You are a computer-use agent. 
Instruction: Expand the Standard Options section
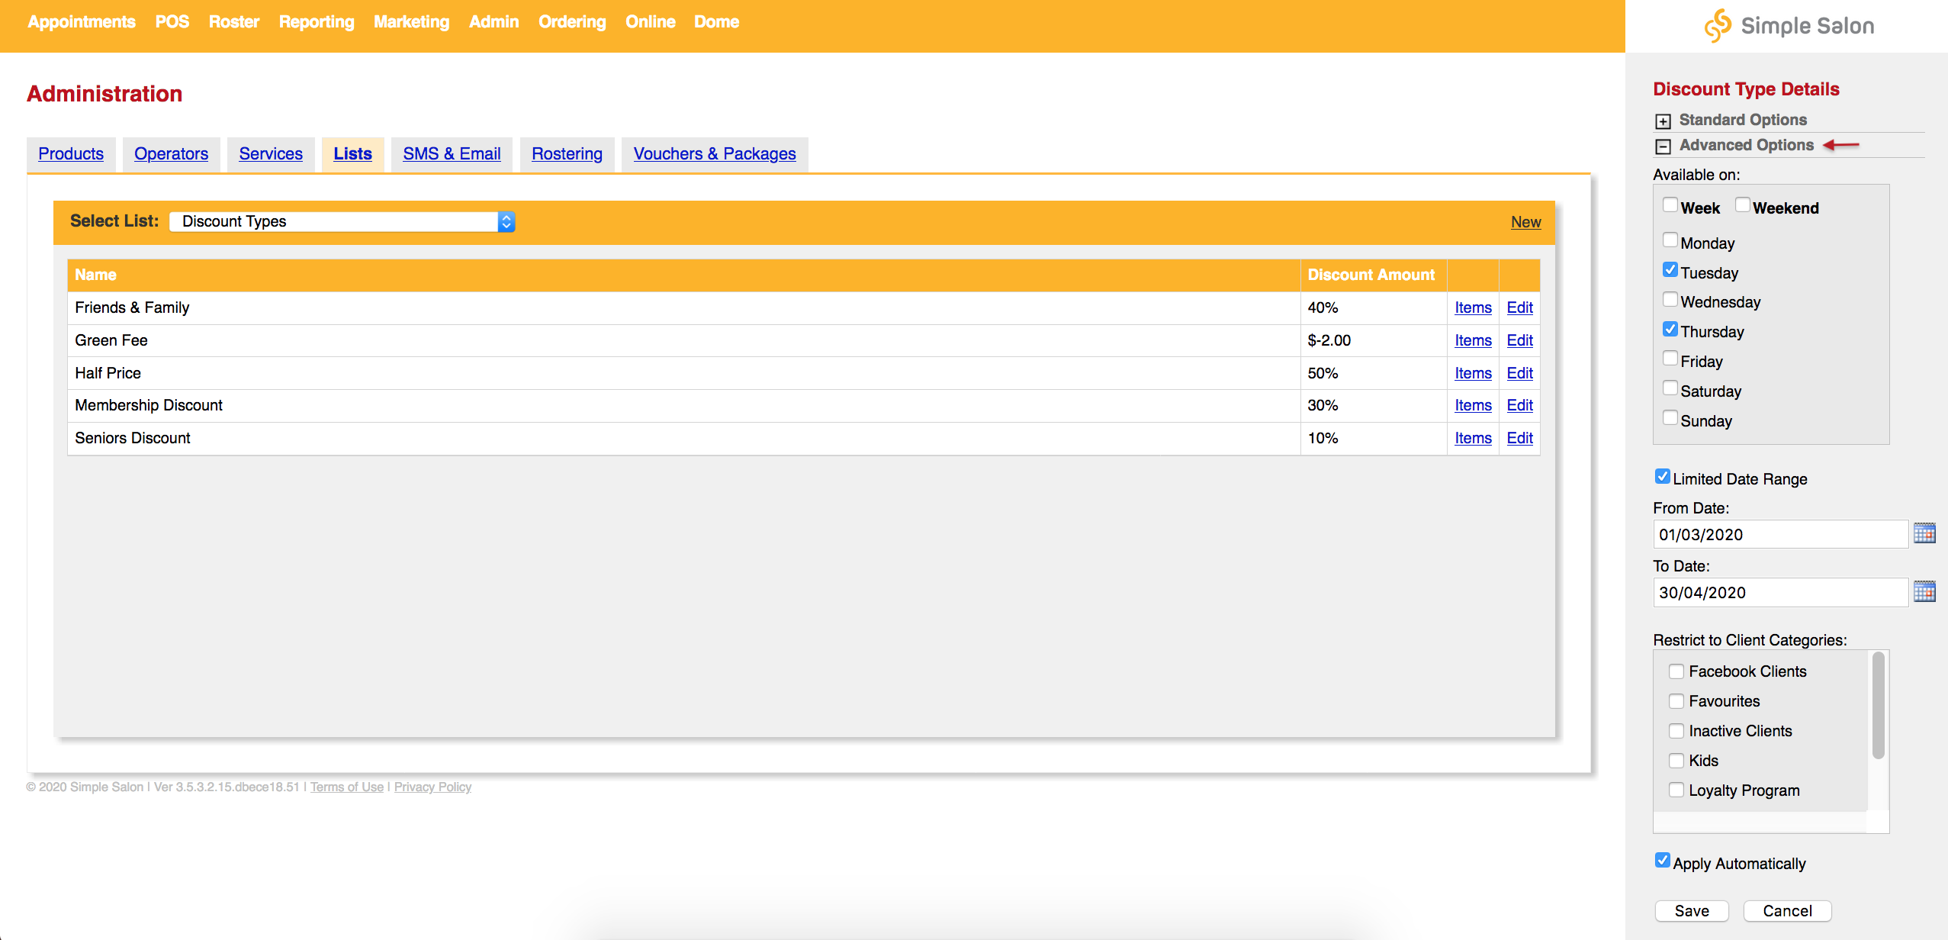tap(1663, 121)
